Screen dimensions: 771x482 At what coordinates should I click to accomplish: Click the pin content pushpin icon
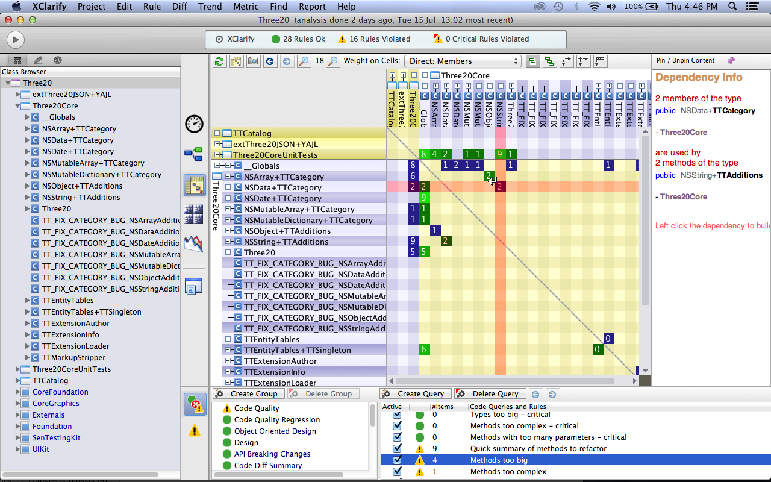731,60
